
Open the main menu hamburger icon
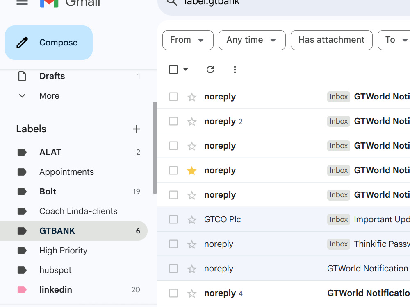[22, 2]
